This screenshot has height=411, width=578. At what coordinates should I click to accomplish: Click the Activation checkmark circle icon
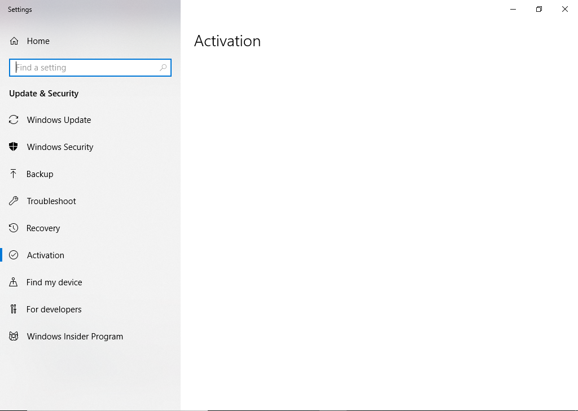point(14,255)
